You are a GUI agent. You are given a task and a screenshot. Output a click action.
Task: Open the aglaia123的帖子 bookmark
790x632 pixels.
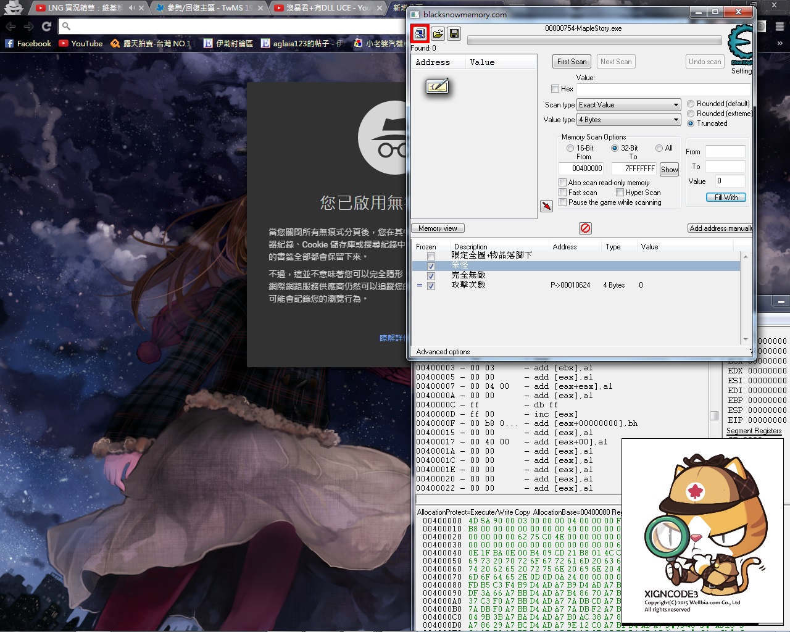pos(301,43)
